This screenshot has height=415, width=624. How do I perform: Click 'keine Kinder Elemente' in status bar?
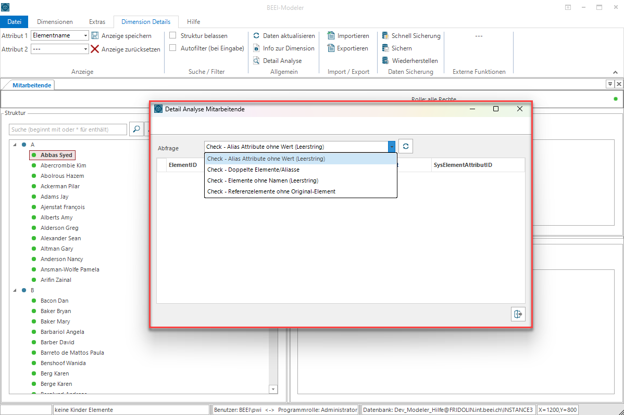(83, 410)
